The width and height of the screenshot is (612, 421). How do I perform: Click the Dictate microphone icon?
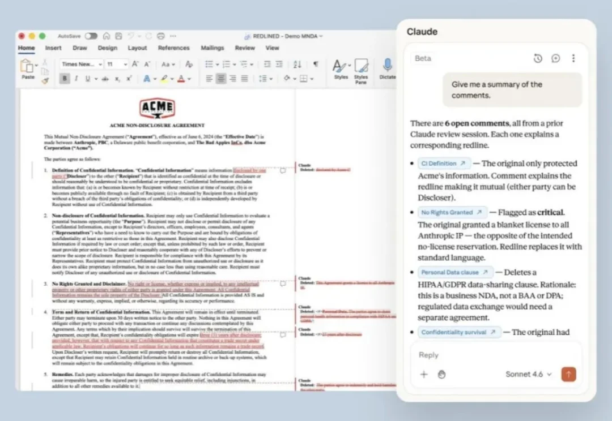point(388,66)
